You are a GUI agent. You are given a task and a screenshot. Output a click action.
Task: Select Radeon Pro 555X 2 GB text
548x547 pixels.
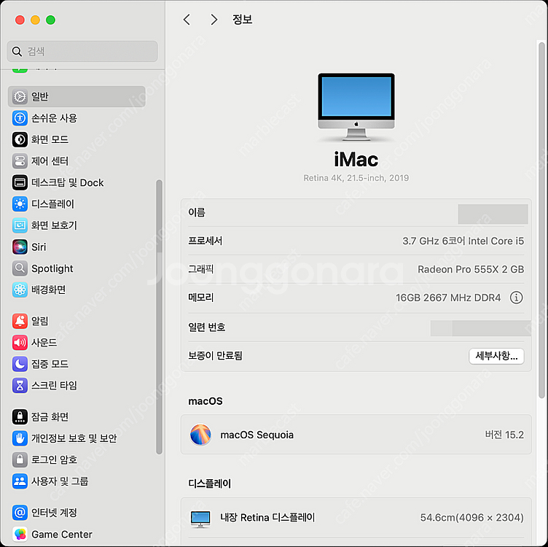point(471,269)
